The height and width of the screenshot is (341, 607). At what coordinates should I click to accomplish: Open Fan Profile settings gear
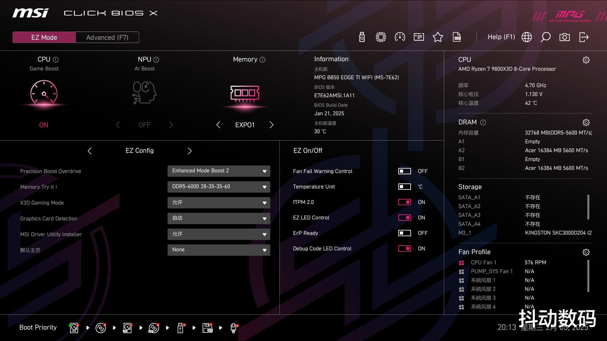tap(586, 252)
